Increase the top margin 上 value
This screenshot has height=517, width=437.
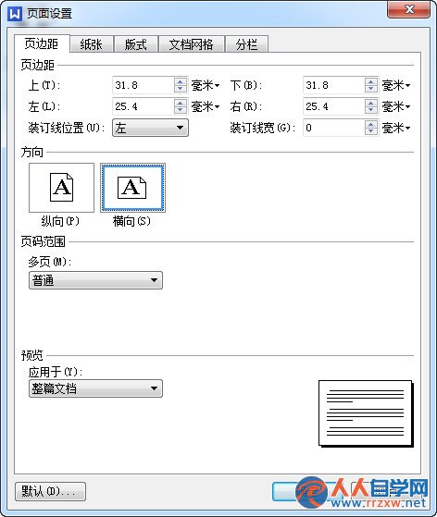[180, 81]
